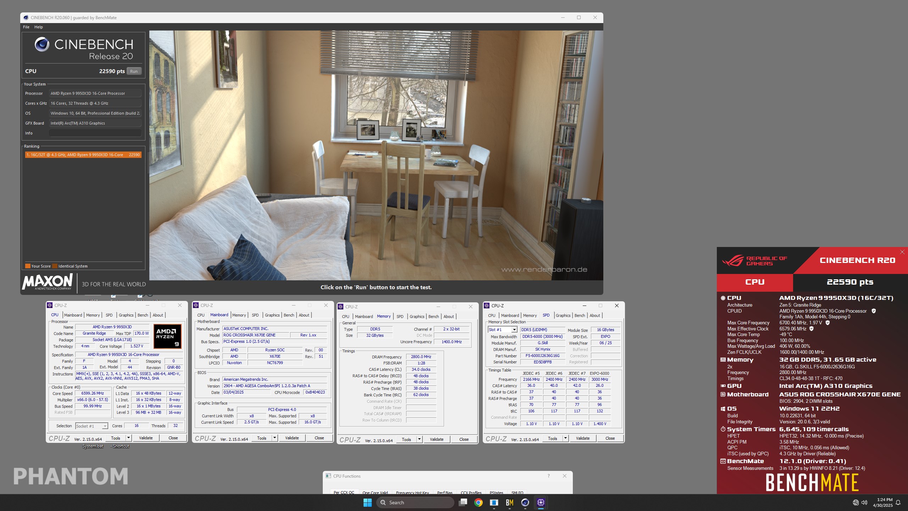Click Validate in CPU-Z CPU-tab window
The width and height of the screenshot is (908, 511).
[146, 438]
